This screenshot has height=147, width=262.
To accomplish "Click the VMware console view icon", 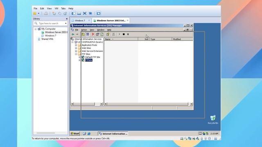I will [x=98, y=13].
